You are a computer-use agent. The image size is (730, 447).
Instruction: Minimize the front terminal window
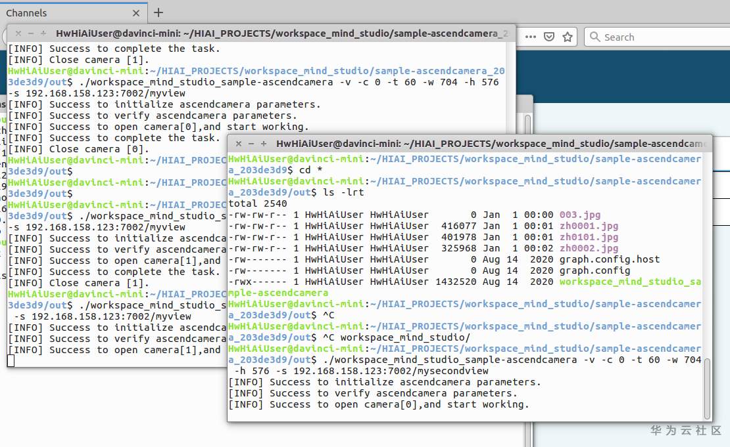tap(251, 144)
